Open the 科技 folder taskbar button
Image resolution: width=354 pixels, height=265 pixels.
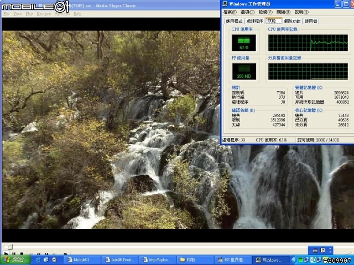(195, 260)
